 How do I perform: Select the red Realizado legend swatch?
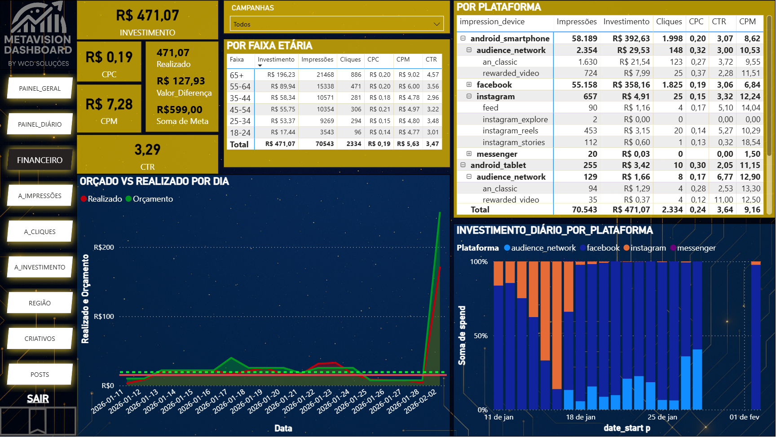tap(84, 199)
